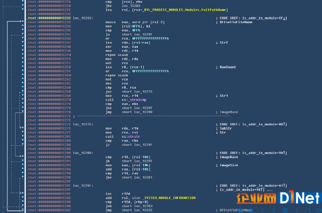The height and width of the screenshot is (213, 322).
Task: Select the loc_1C27C label
Action: coord(83,124)
